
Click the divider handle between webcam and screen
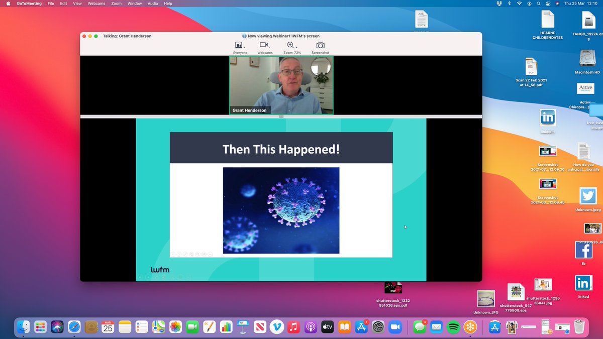(281, 117)
